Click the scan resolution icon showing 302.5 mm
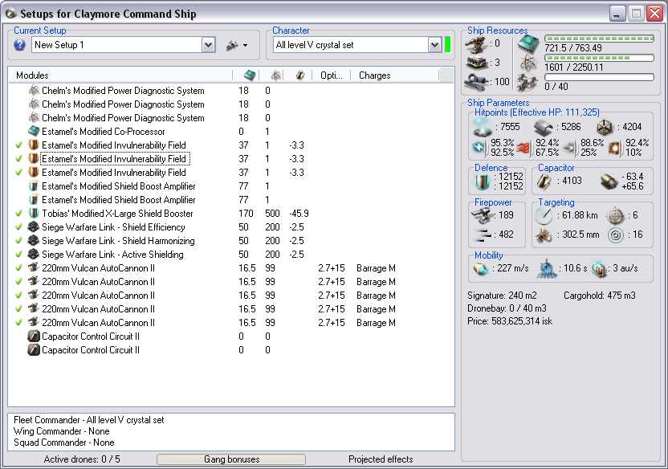 544,235
